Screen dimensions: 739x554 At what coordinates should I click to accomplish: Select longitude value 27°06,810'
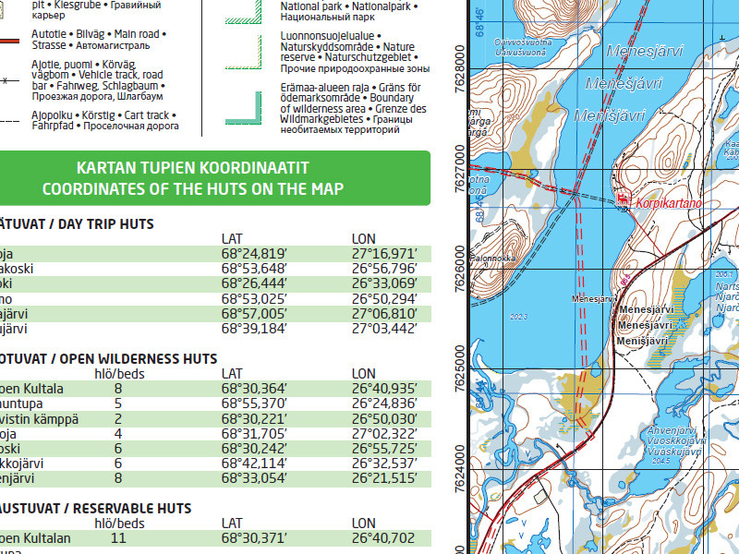tap(384, 314)
